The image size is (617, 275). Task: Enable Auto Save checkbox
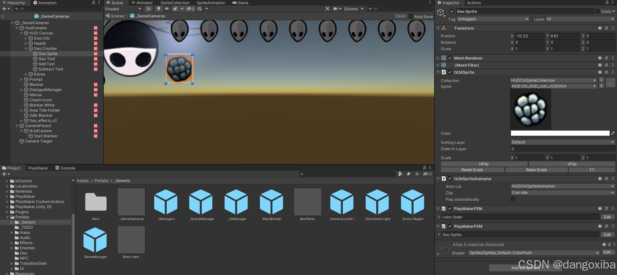tap(411, 16)
